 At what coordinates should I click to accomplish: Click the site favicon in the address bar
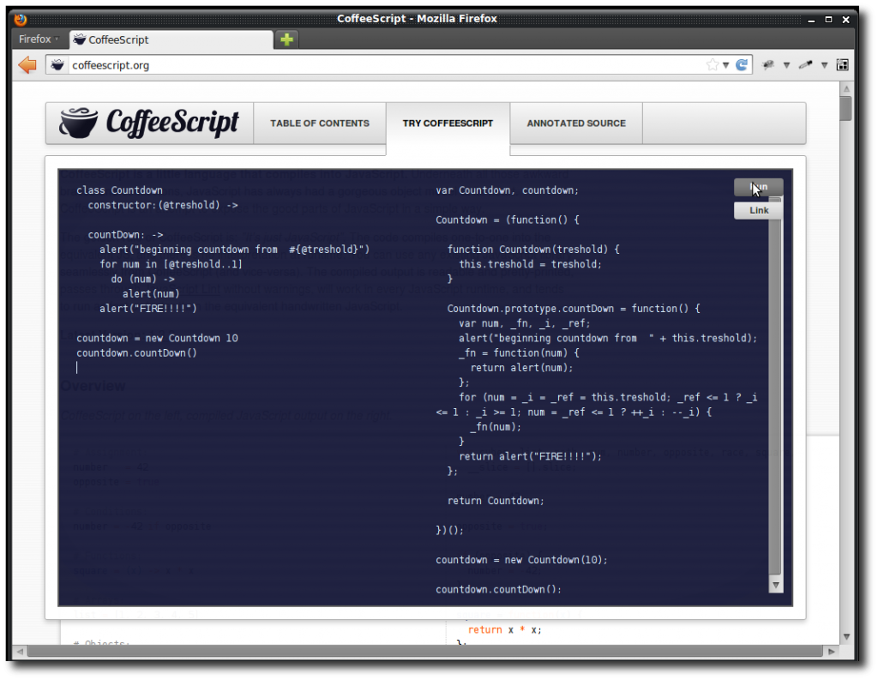tap(57, 64)
